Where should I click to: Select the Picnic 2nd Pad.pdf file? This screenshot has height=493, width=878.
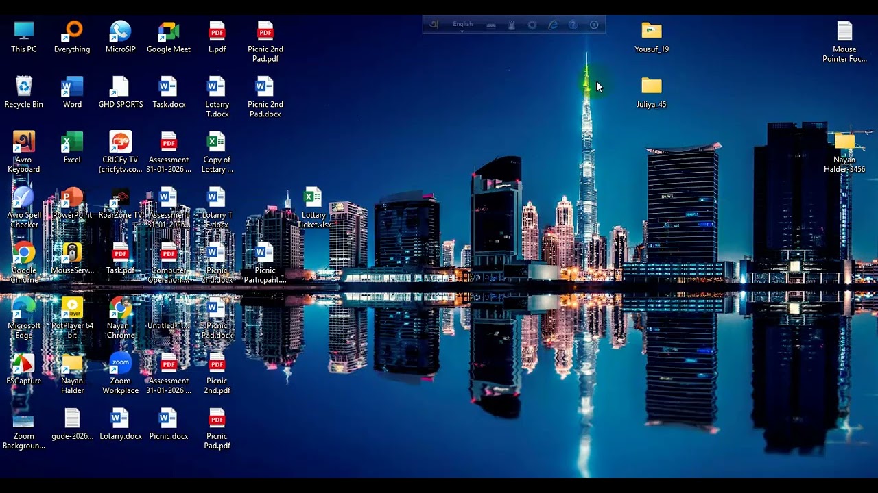tap(265, 42)
